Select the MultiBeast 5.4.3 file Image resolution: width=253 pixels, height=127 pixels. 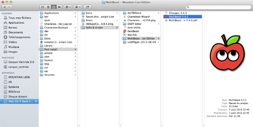(x=182, y=17)
